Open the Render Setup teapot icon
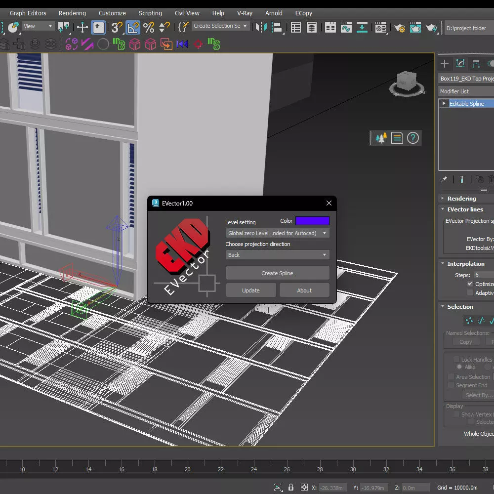 [400, 27]
